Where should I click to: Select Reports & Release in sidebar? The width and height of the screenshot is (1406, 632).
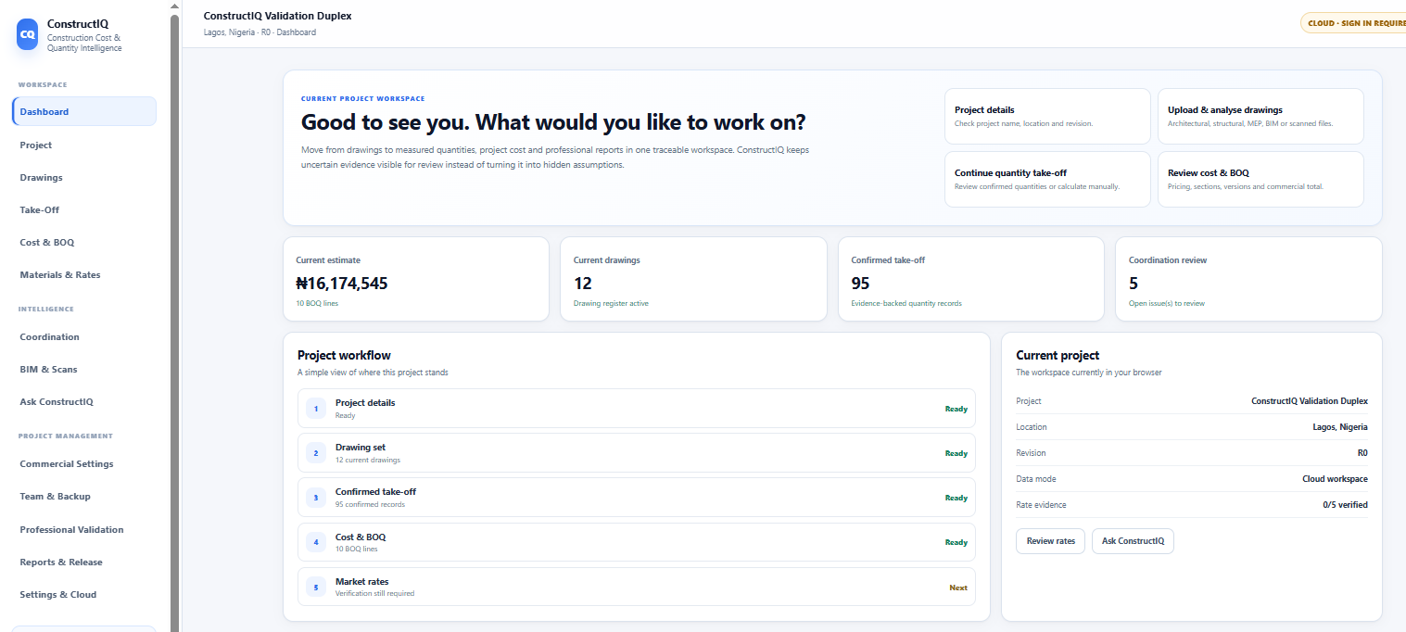click(84, 562)
